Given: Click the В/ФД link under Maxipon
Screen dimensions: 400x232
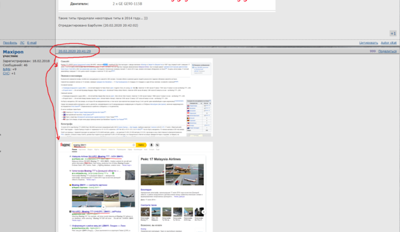Looking at the screenshot, I should coord(7,69).
